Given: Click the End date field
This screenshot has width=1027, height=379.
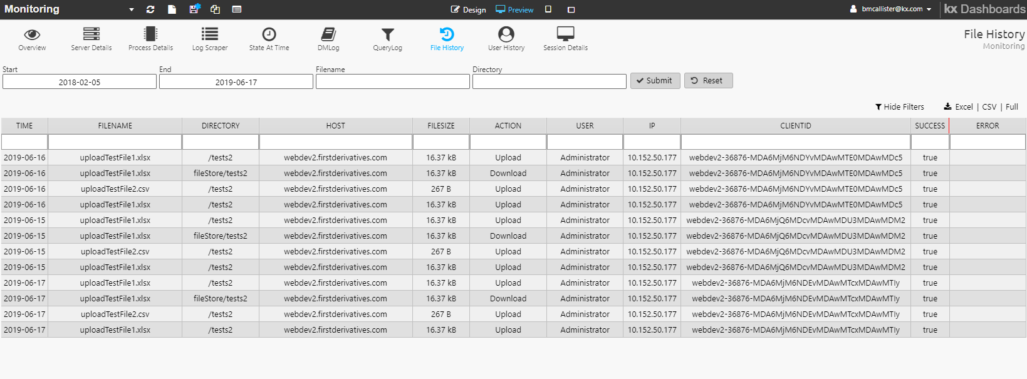Looking at the screenshot, I should 236,82.
